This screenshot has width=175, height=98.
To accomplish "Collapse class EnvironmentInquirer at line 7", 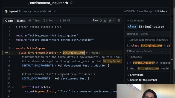I will click(x=13, y=53).
